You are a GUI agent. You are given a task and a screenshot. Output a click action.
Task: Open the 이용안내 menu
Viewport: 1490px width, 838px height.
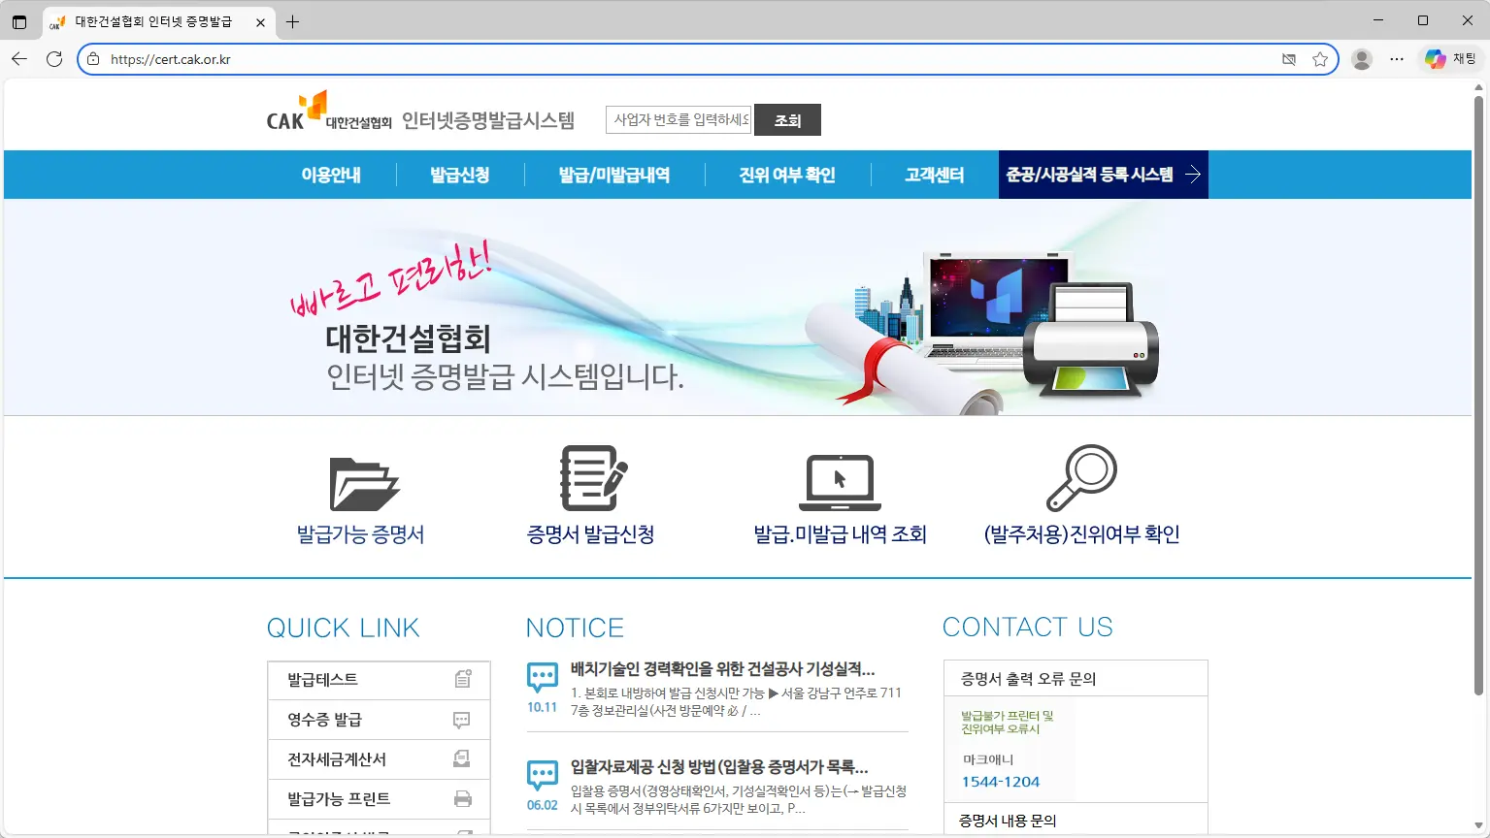(331, 175)
